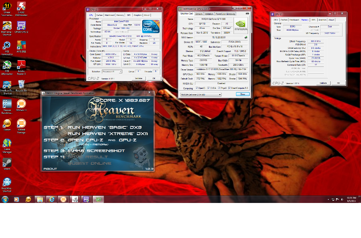The width and height of the screenshot is (361, 238).
Task: Run Heaven "Basic" DX9 benchmark
Action: tap(105, 127)
